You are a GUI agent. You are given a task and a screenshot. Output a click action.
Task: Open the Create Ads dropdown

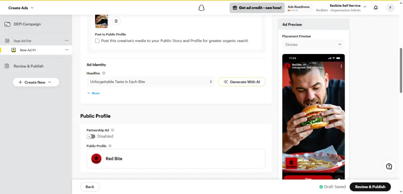click(x=21, y=8)
